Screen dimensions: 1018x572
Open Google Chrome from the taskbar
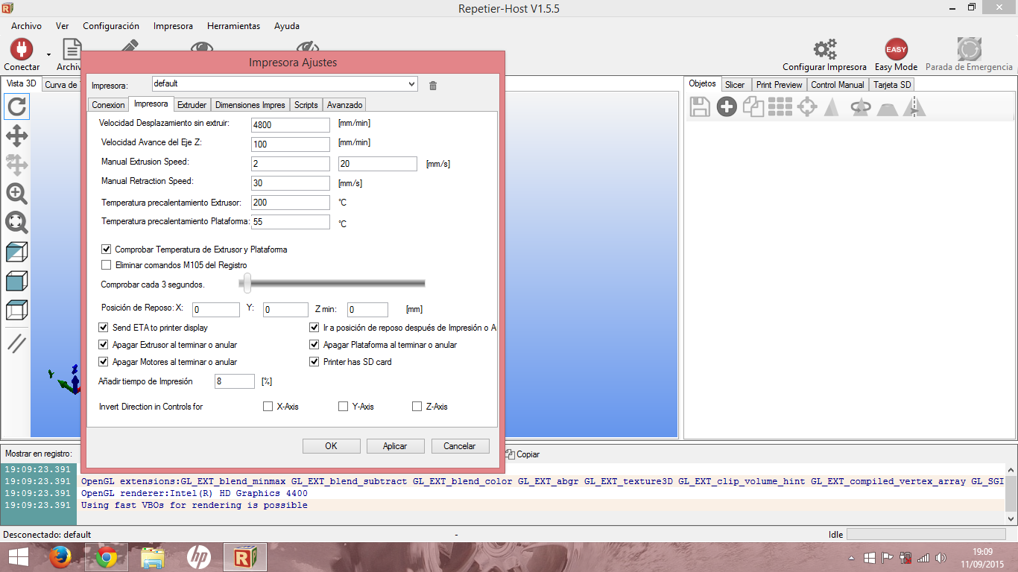point(106,556)
